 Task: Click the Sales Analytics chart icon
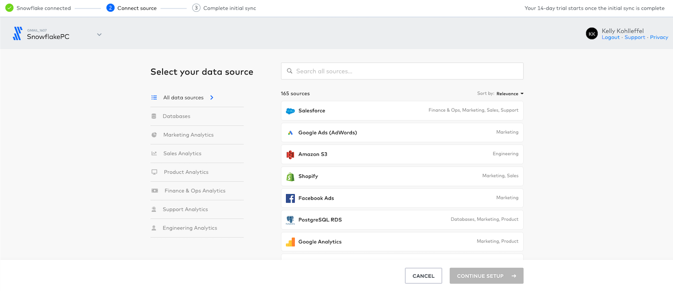[x=154, y=154]
